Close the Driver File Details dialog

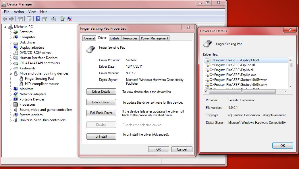pos(290,30)
